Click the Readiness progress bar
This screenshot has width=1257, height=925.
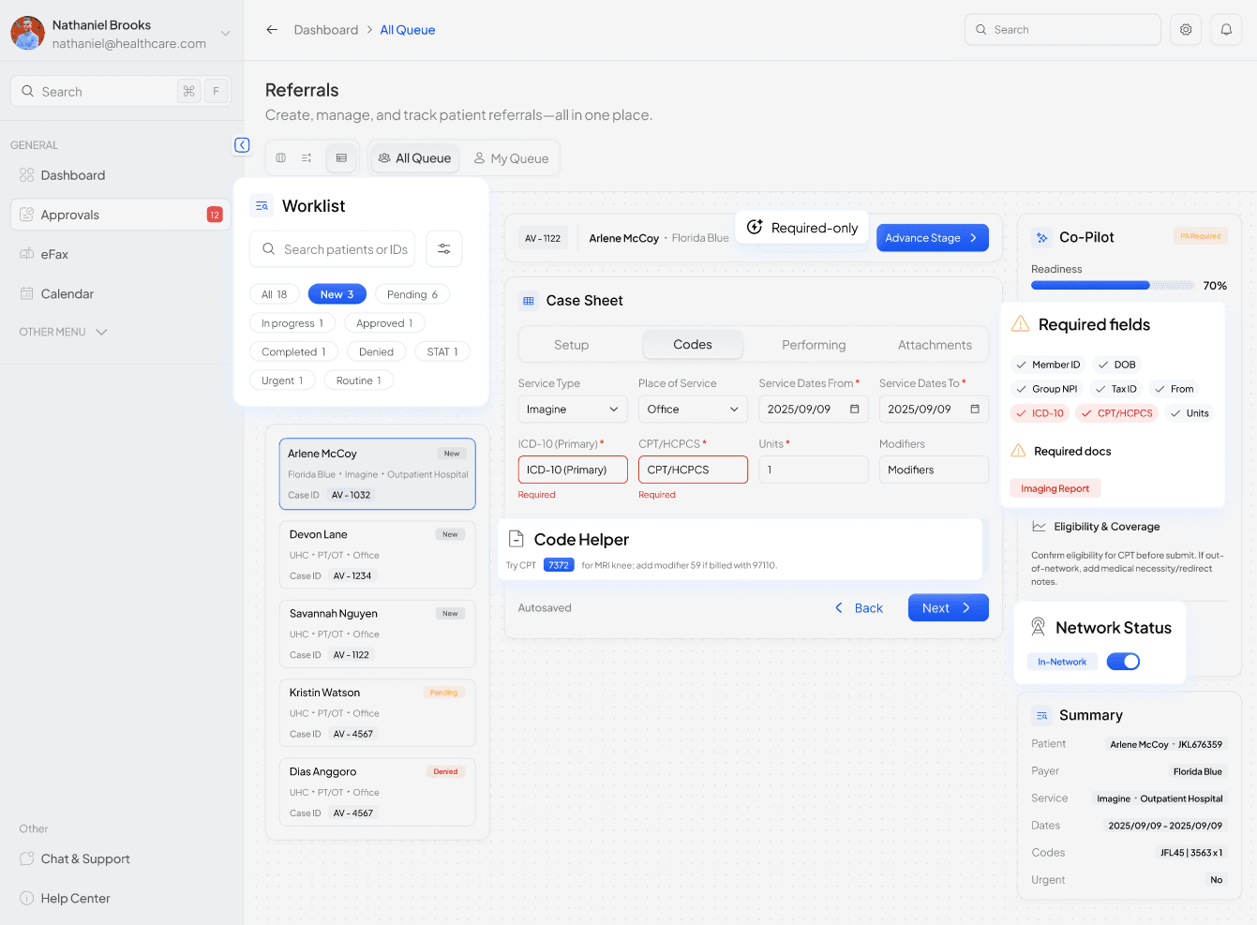click(1112, 286)
